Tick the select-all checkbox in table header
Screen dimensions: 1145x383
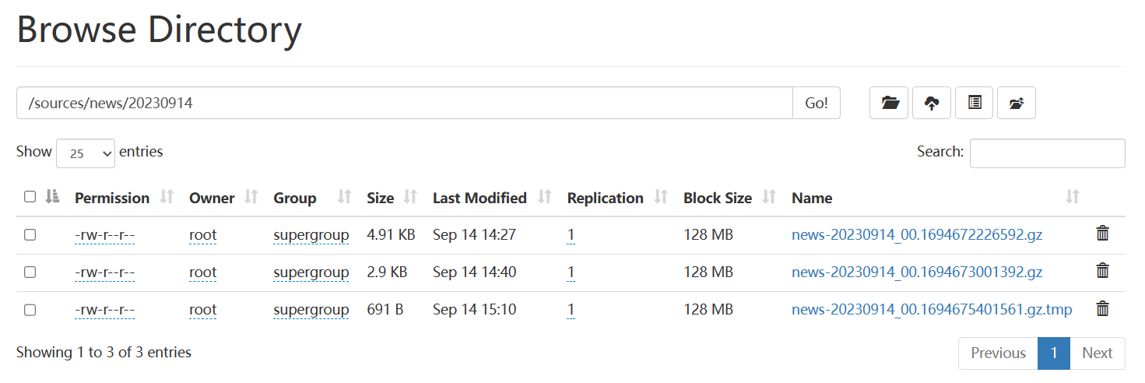[x=30, y=197]
